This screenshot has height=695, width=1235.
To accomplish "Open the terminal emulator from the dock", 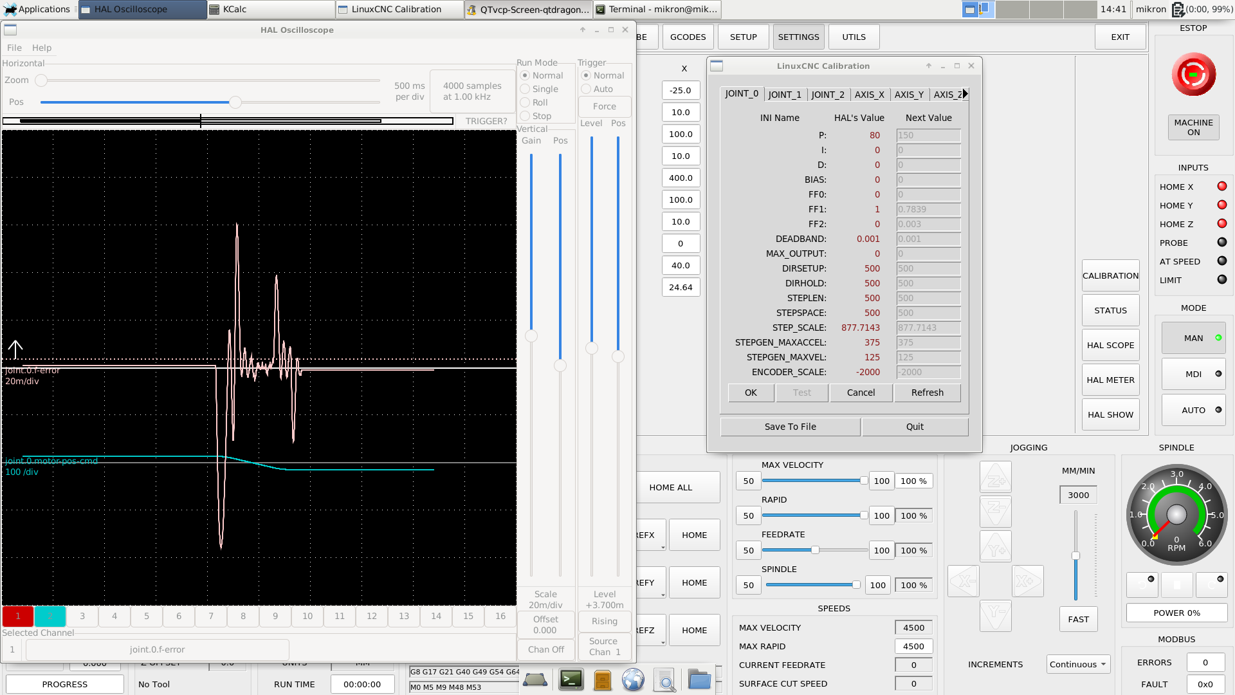I will pyautogui.click(x=571, y=680).
